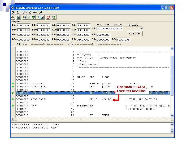Select comment line 'Written by'
The image size is (191, 143).
click(93, 58)
